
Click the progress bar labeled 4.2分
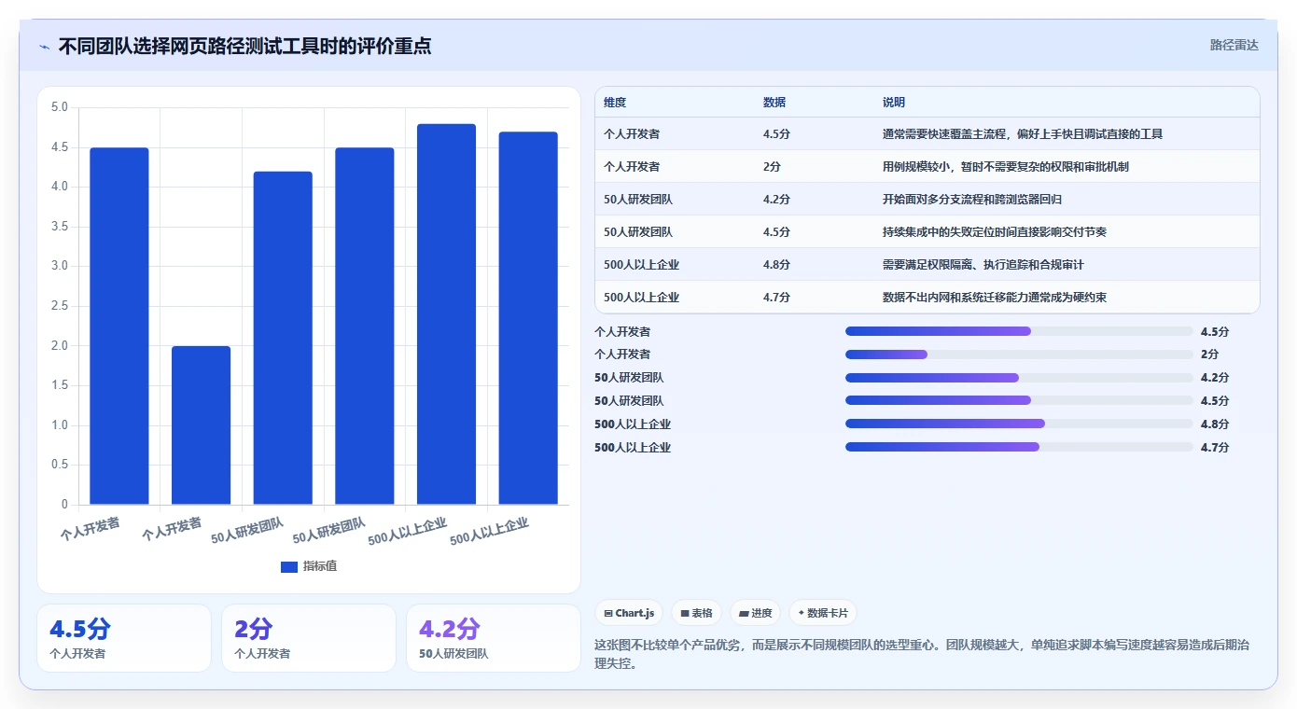pyautogui.click(x=1019, y=378)
